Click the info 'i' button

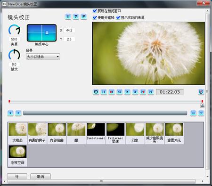[x=68, y=16]
